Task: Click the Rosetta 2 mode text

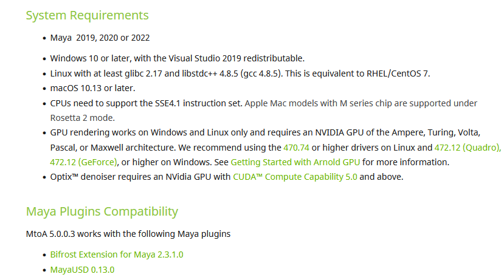Action: coord(82,118)
